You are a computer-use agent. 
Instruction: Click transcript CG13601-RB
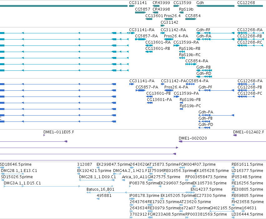[158, 49]
